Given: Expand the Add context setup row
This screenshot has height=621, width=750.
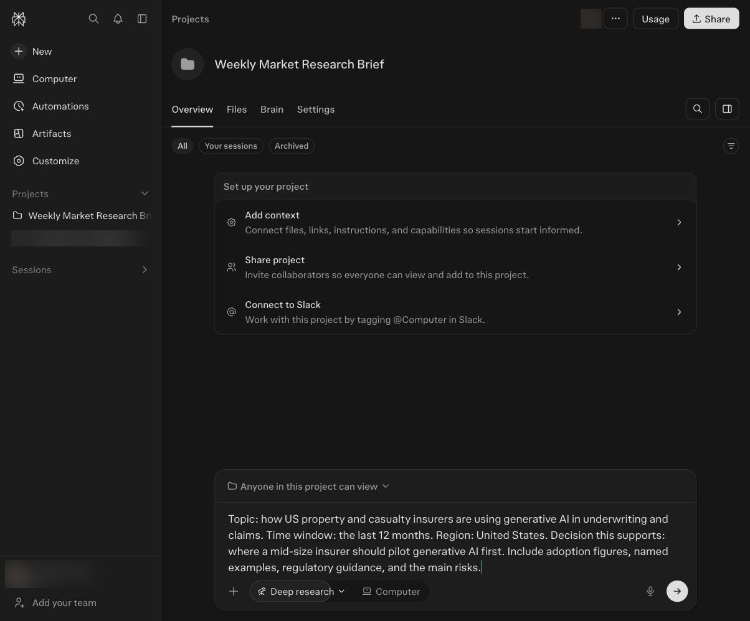Looking at the screenshot, I should pos(455,223).
